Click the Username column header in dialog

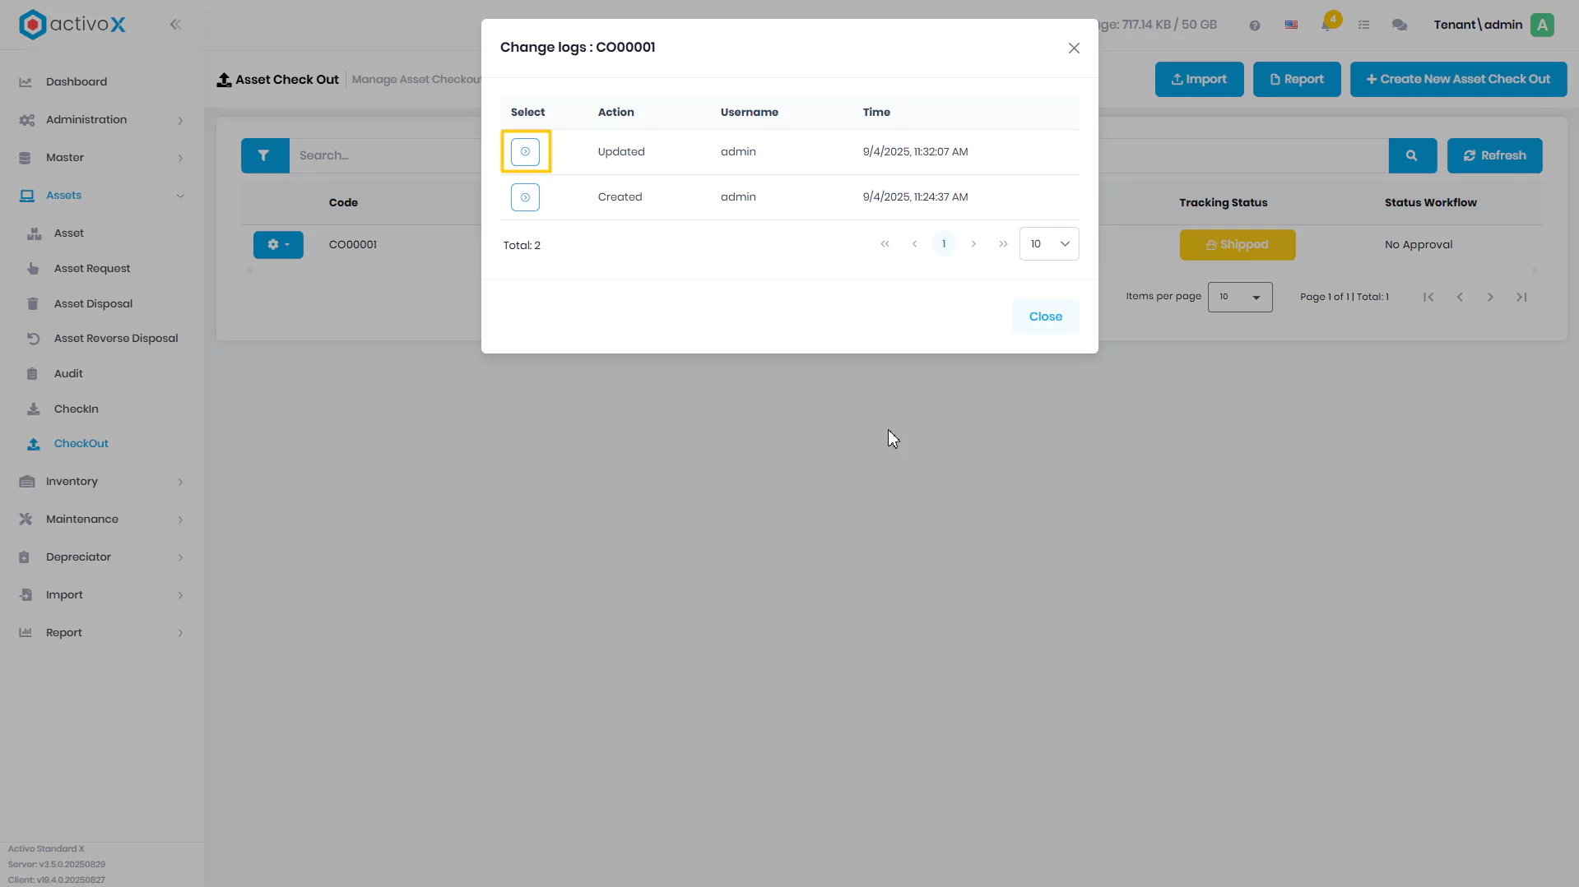[749, 113]
